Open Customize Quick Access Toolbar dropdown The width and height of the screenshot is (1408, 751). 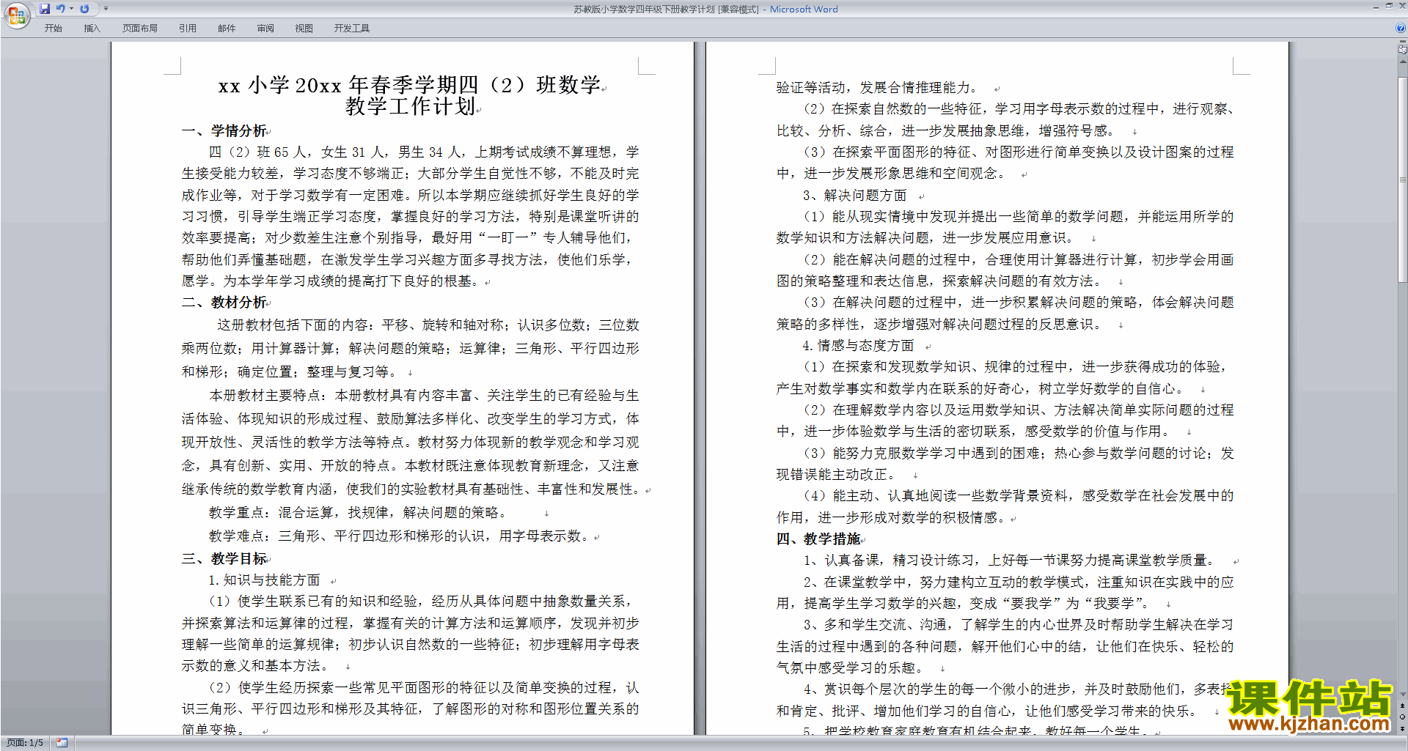[106, 9]
